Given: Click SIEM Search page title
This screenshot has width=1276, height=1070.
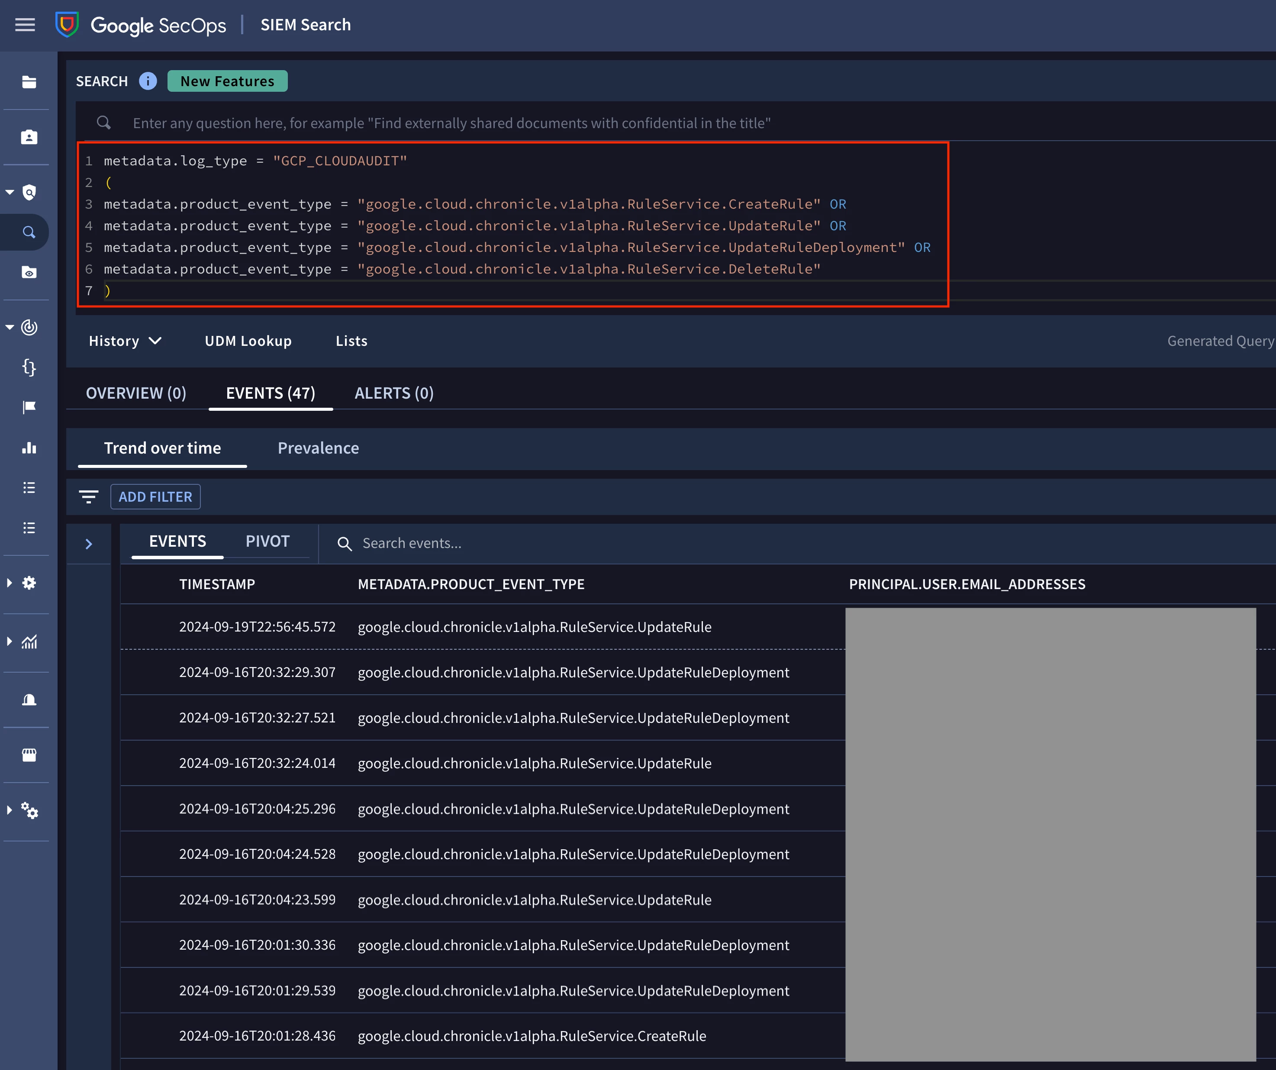Looking at the screenshot, I should 306,25.
